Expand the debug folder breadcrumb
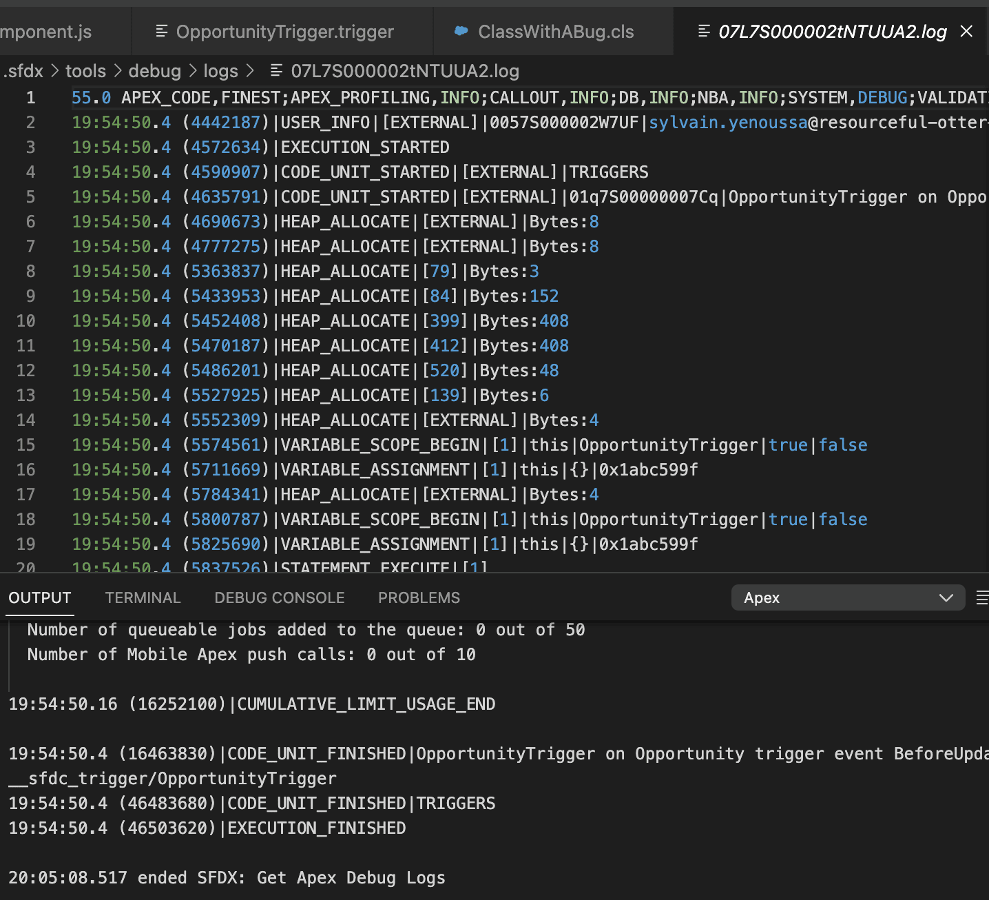 (154, 71)
